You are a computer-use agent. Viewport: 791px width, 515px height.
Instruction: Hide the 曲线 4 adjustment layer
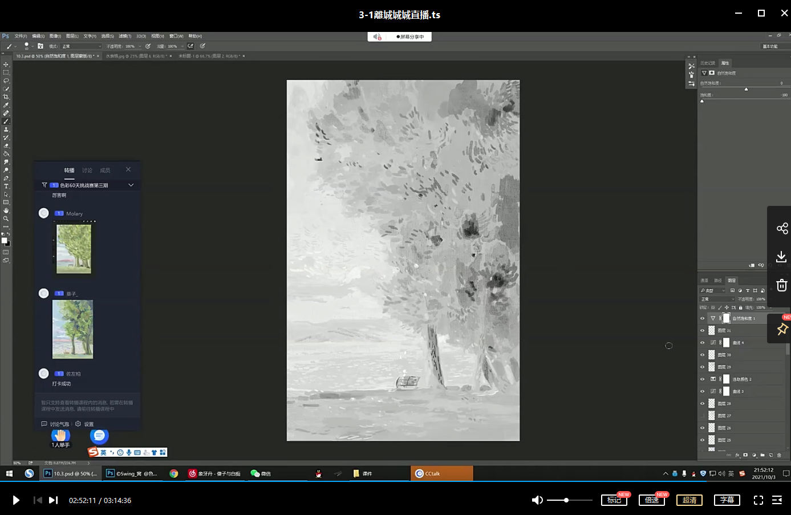702,343
